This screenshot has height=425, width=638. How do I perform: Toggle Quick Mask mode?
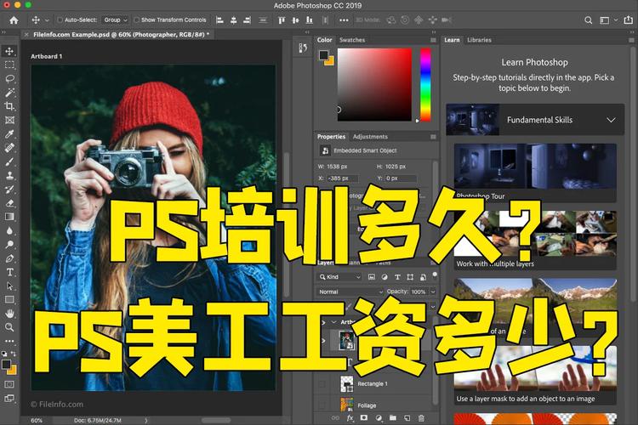pyautogui.click(x=9, y=384)
